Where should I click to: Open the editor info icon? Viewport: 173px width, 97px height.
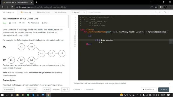coord(151,12)
